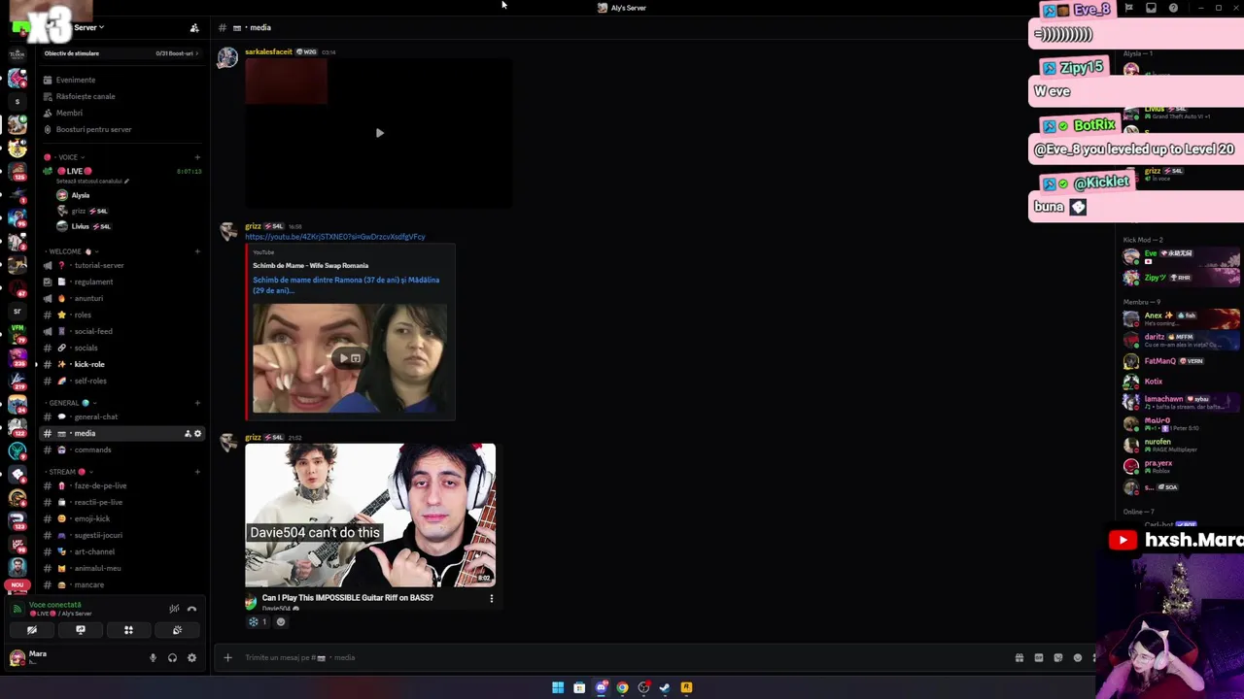Disconnect from voice with hang-up icon
Screen dimensions: 1244x699
pos(191,609)
